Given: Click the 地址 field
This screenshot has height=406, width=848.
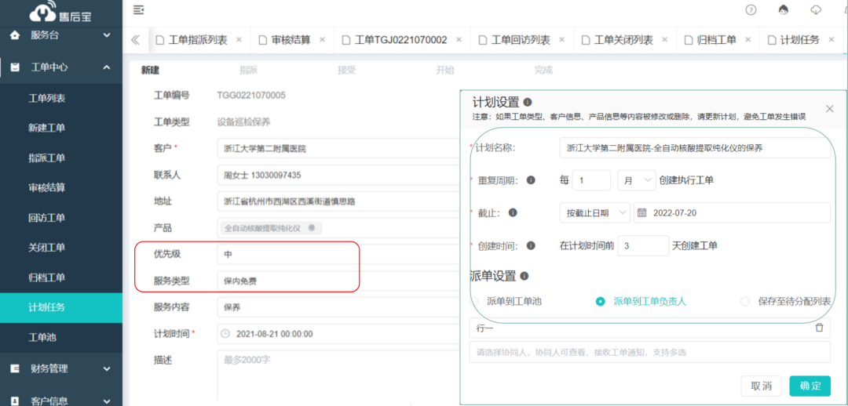Looking at the screenshot, I should [x=338, y=201].
